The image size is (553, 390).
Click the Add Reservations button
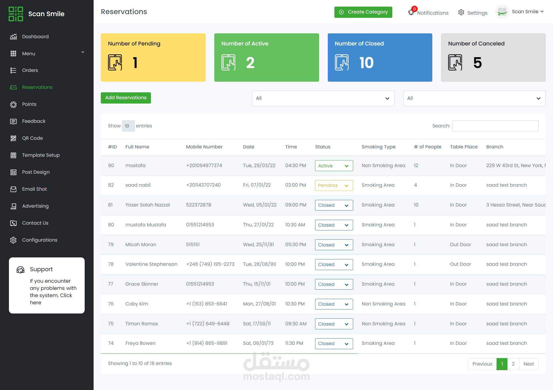tap(126, 98)
